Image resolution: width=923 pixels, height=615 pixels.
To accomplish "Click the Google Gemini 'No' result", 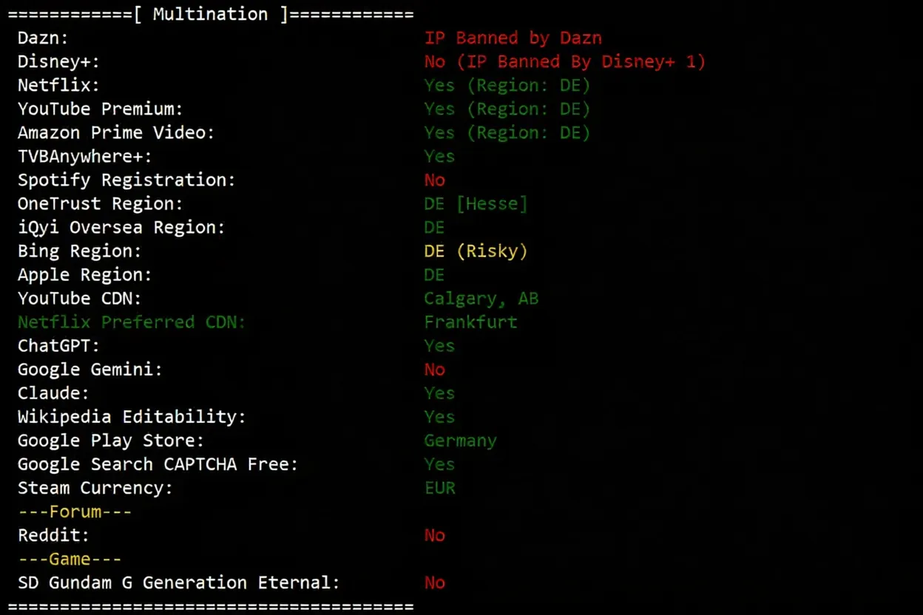I will coord(435,369).
